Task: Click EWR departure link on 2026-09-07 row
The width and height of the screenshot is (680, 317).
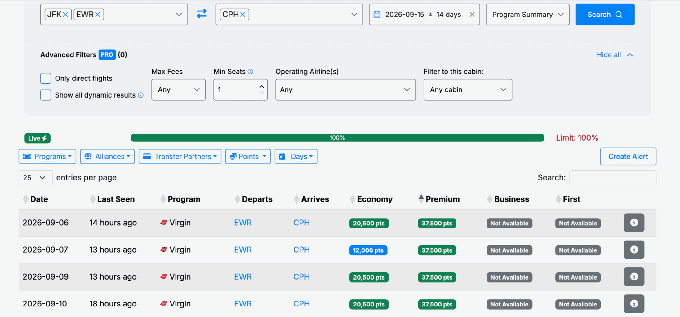Action: point(243,250)
